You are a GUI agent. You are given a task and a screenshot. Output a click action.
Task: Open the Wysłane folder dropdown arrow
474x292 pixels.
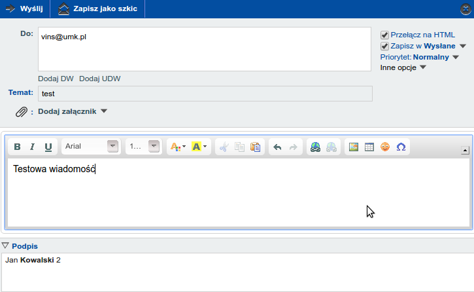(x=463, y=46)
